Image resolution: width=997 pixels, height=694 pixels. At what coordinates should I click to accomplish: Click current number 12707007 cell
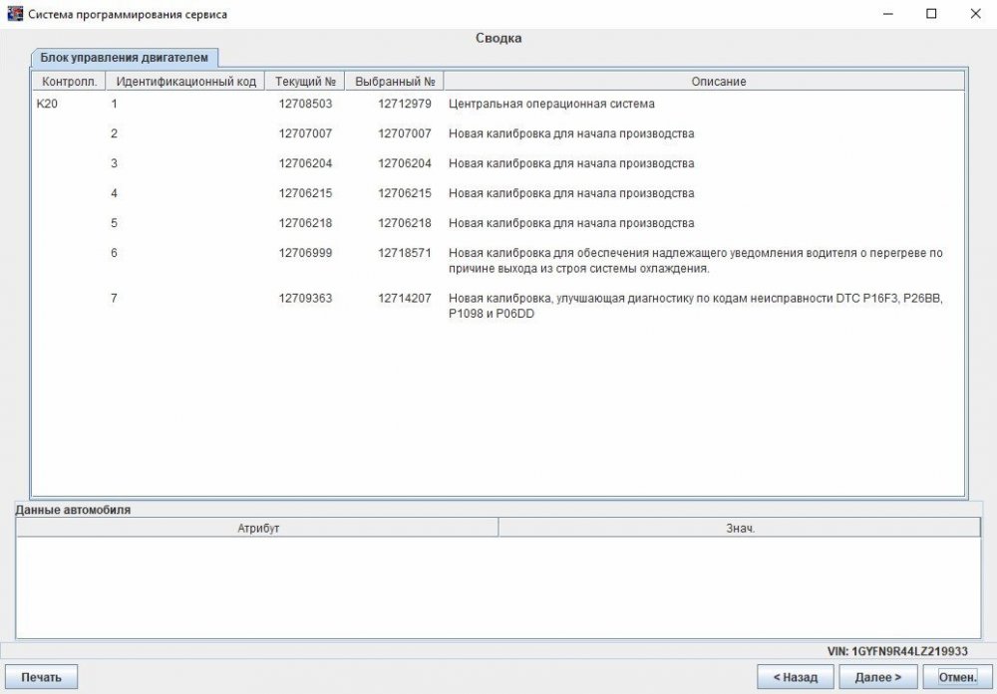pyautogui.click(x=305, y=133)
